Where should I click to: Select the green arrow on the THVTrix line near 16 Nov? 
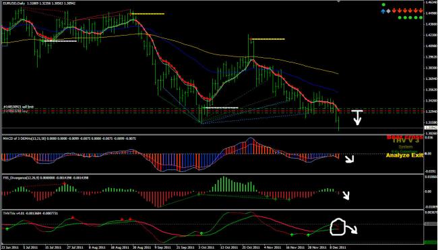pos(292,235)
